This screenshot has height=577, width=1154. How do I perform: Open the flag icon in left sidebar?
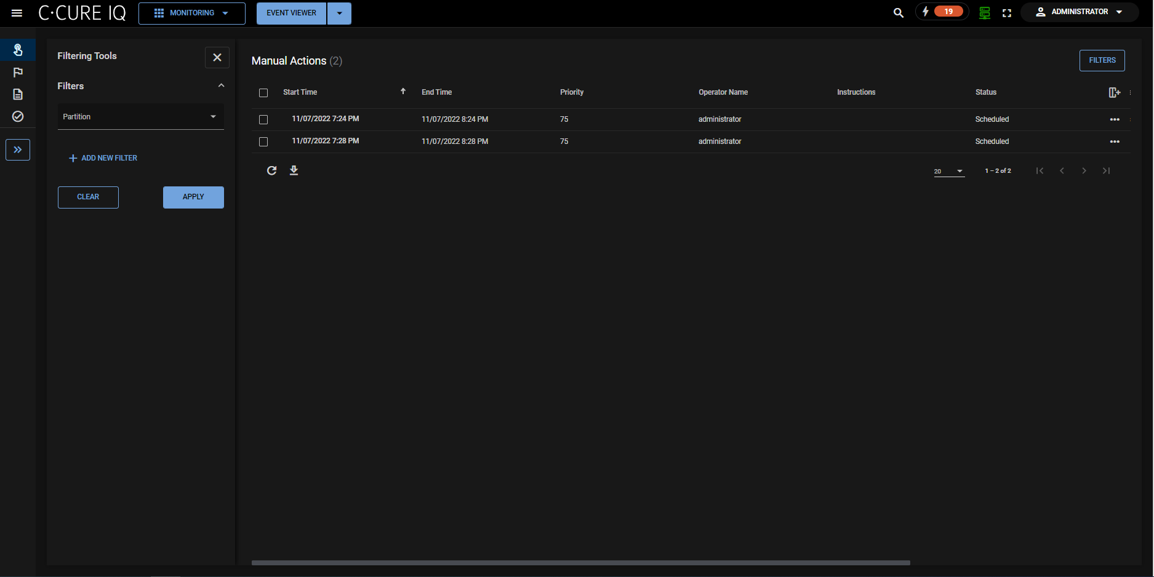pyautogui.click(x=18, y=73)
